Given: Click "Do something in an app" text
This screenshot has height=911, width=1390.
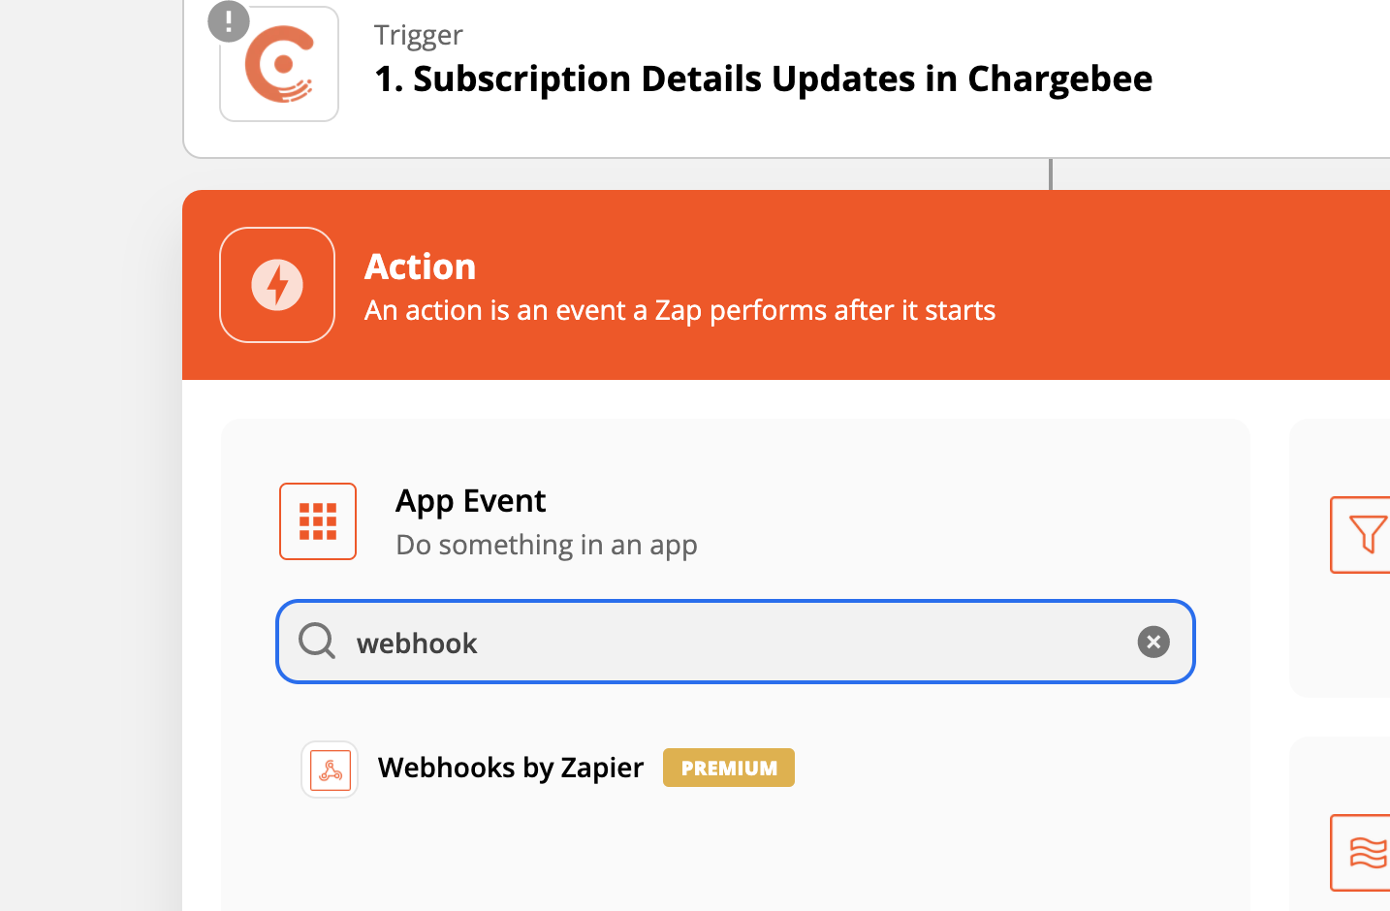Looking at the screenshot, I should click(x=547, y=545).
